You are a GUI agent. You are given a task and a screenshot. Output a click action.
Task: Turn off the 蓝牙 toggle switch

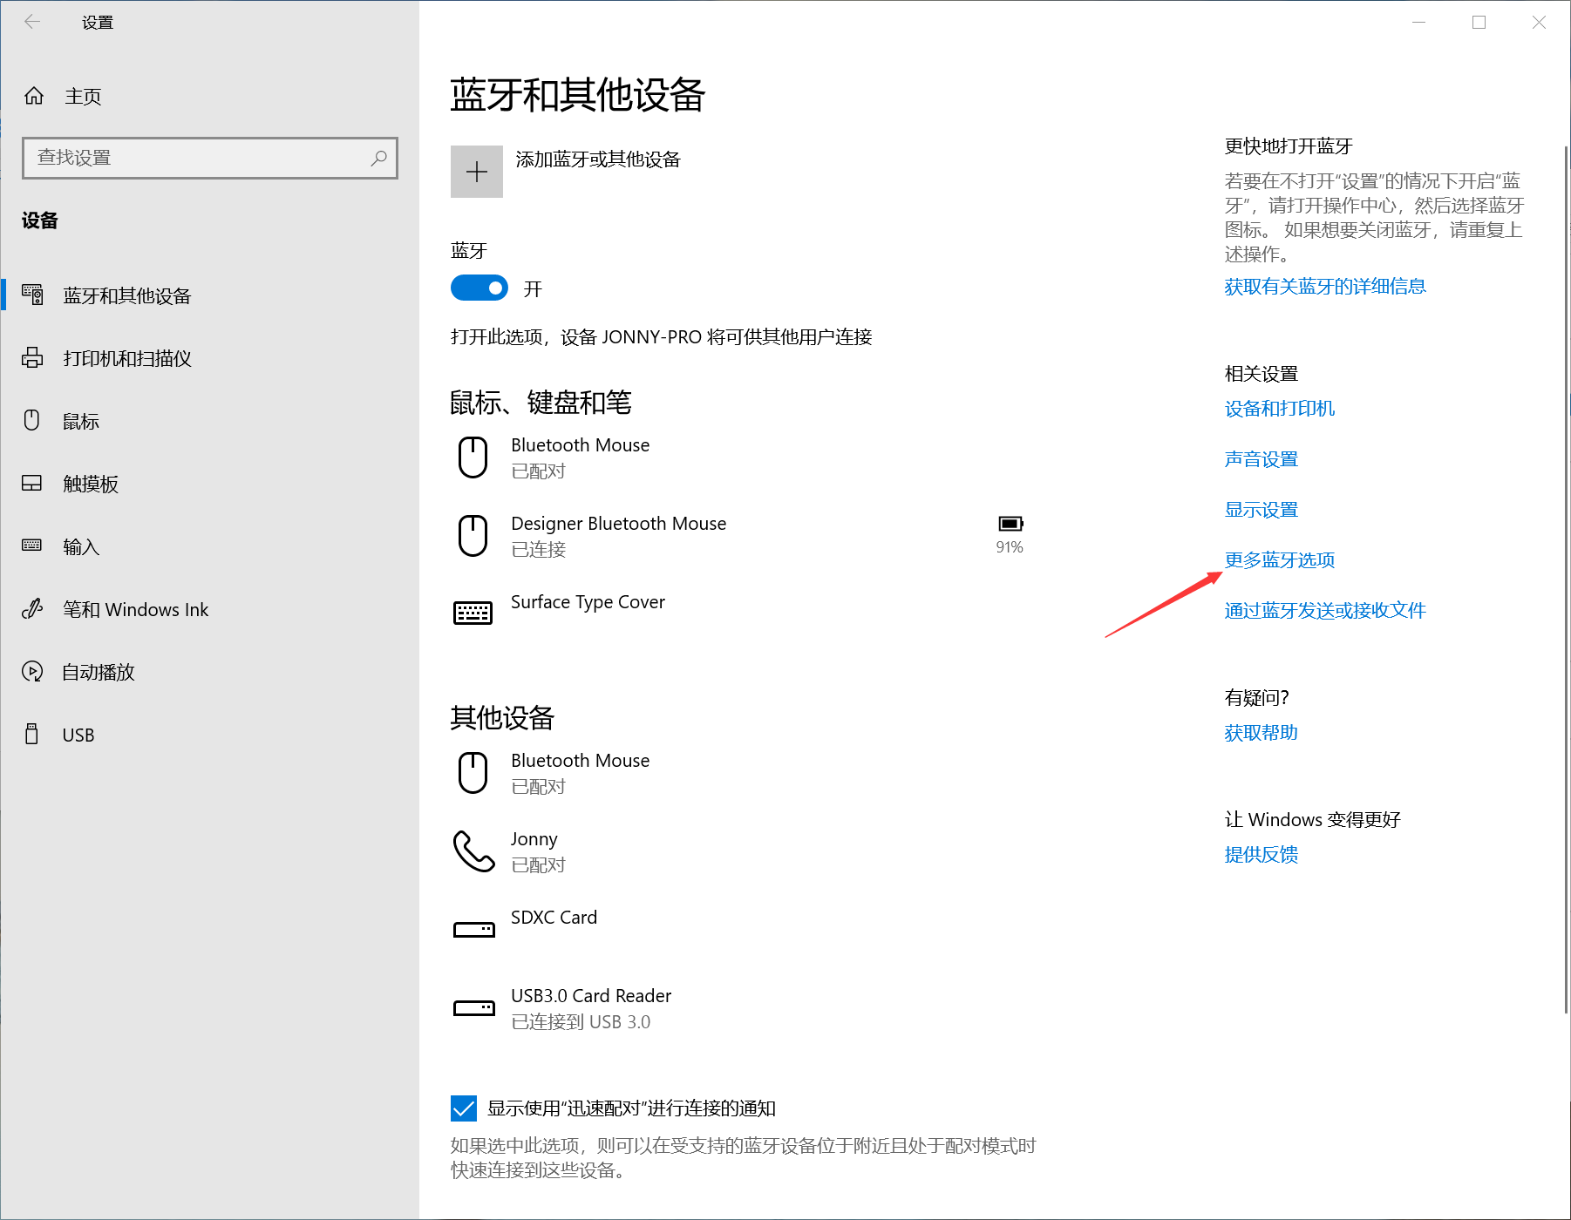point(479,288)
